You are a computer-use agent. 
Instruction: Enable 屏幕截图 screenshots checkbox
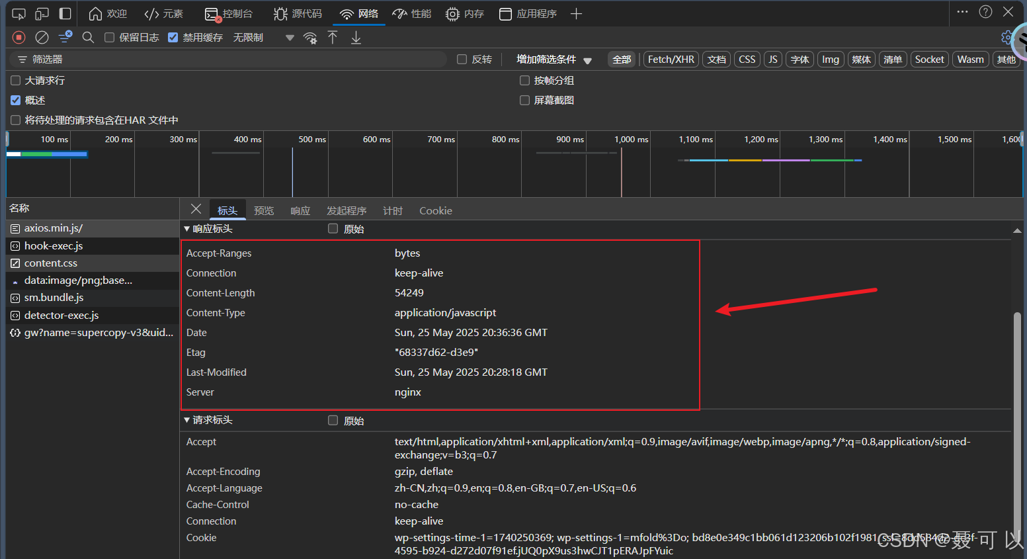525,101
